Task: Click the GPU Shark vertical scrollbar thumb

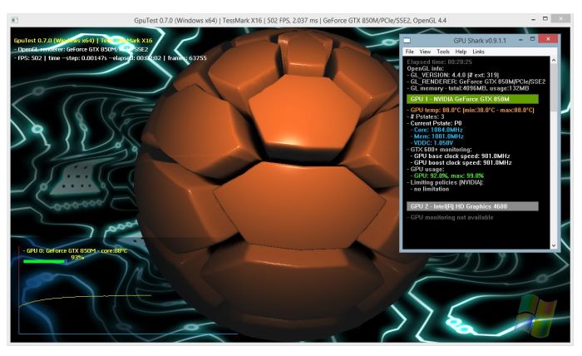Action: point(554,88)
